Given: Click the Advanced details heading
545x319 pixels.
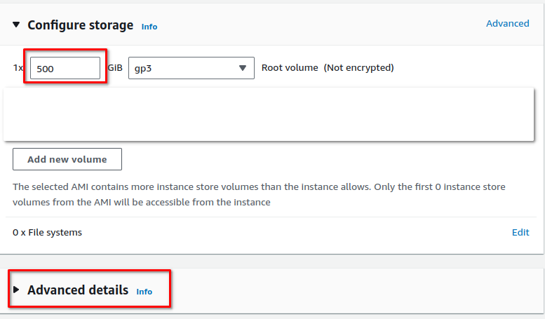Looking at the screenshot, I should 78,290.
